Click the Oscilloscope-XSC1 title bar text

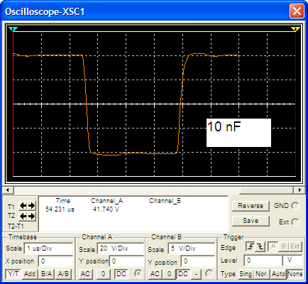(45, 11)
